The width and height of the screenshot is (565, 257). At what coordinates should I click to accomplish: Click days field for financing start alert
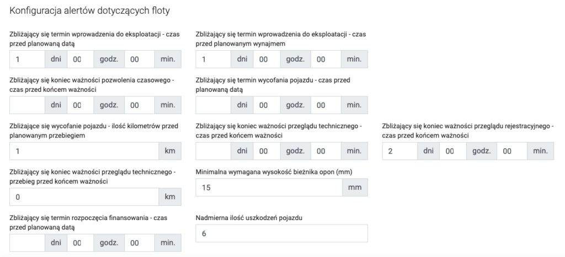(x=27, y=242)
